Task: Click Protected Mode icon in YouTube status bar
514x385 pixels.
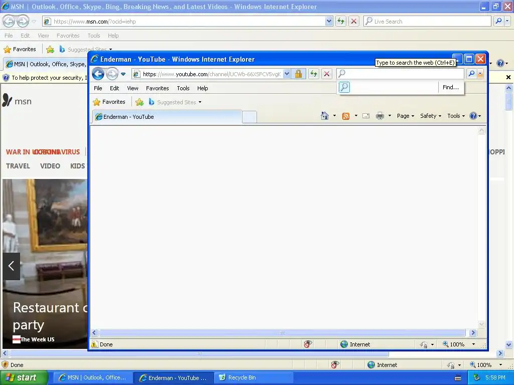Action: point(424,344)
